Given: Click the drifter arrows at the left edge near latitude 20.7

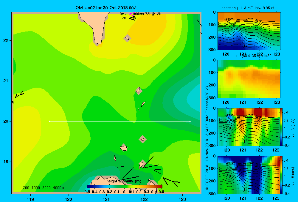Looking at the screenshot, I should 19,94.
